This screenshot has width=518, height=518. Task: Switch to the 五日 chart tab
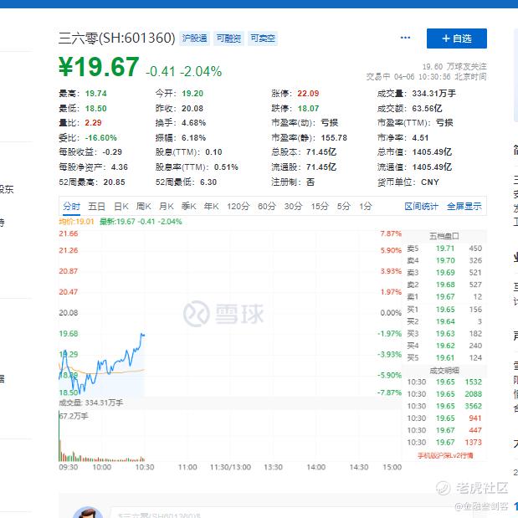[96, 207]
